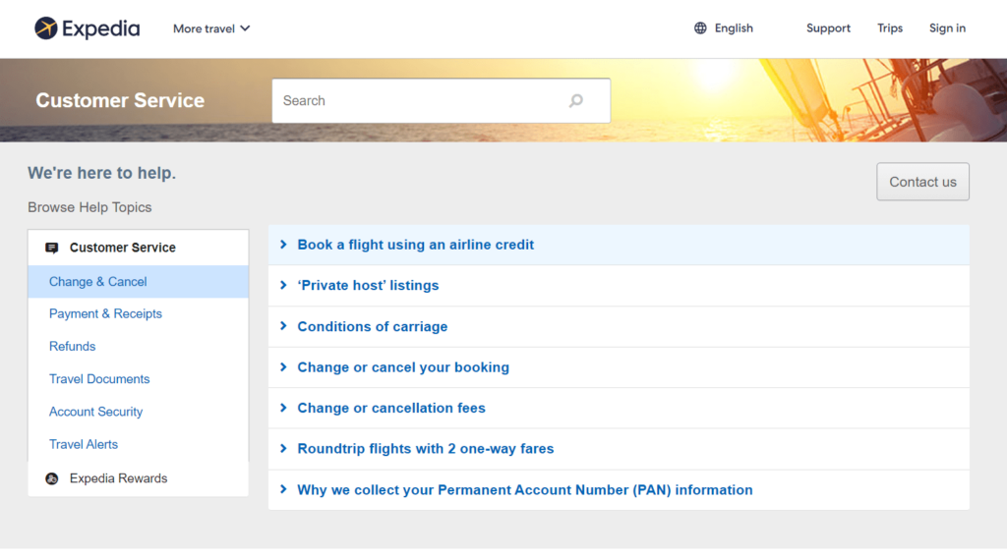
Task: Click inside the Search input field
Action: [x=418, y=100]
